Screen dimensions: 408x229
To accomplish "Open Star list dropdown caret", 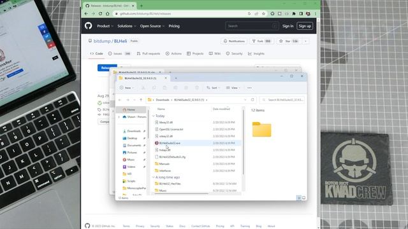I will [x=305, y=41].
